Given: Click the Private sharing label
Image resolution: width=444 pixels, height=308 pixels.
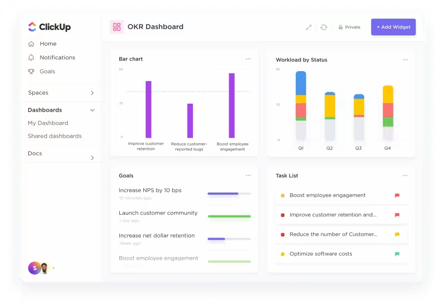Looking at the screenshot, I should [352, 27].
